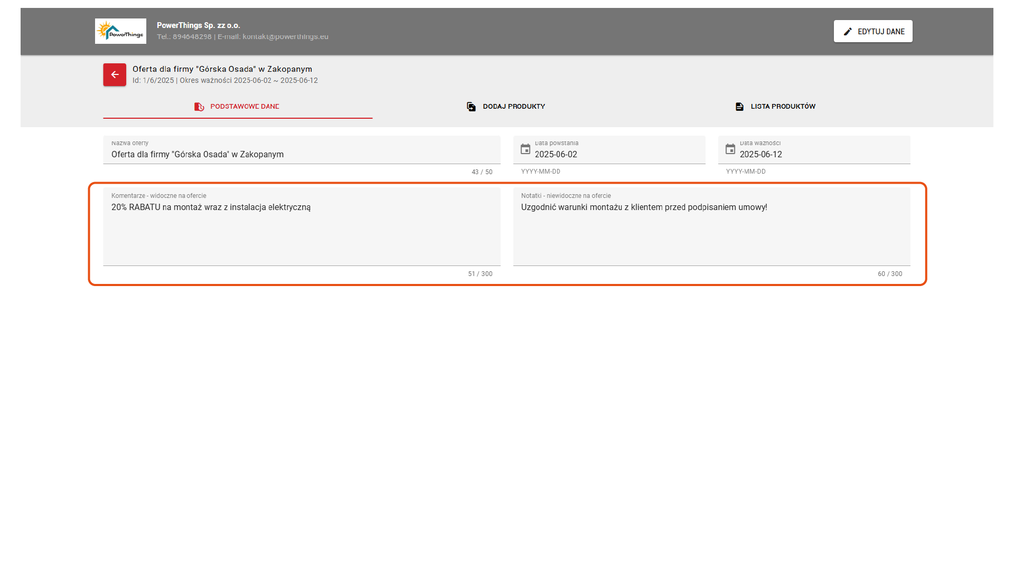
Task: Click the Data ważności date value
Action: [760, 155]
